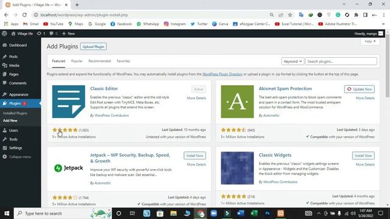Open WordPress logo menu in admin bar

(x=4, y=33)
